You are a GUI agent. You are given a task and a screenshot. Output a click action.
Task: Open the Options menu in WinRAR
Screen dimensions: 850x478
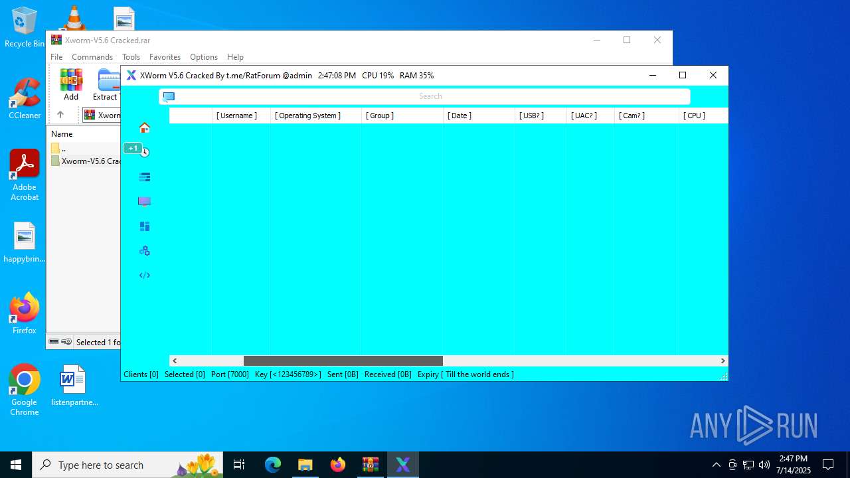(x=204, y=57)
